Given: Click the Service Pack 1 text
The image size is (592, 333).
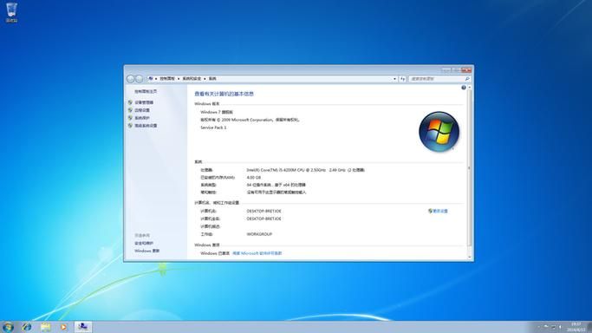Looking at the screenshot, I should pyautogui.click(x=213, y=127).
